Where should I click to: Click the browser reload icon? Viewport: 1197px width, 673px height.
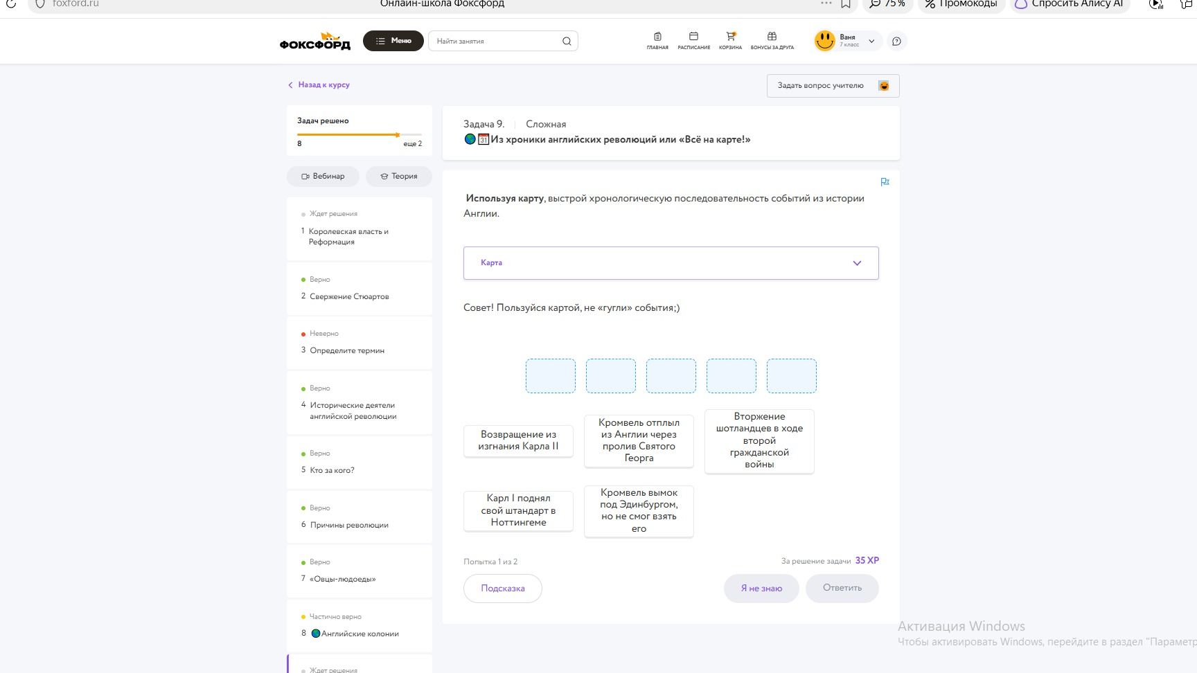click(11, 4)
